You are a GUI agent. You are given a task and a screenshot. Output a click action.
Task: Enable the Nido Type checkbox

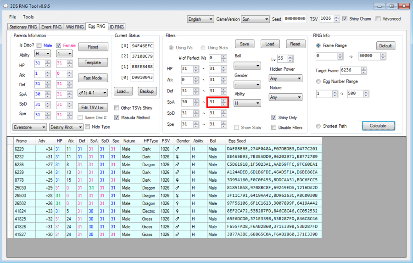point(88,127)
